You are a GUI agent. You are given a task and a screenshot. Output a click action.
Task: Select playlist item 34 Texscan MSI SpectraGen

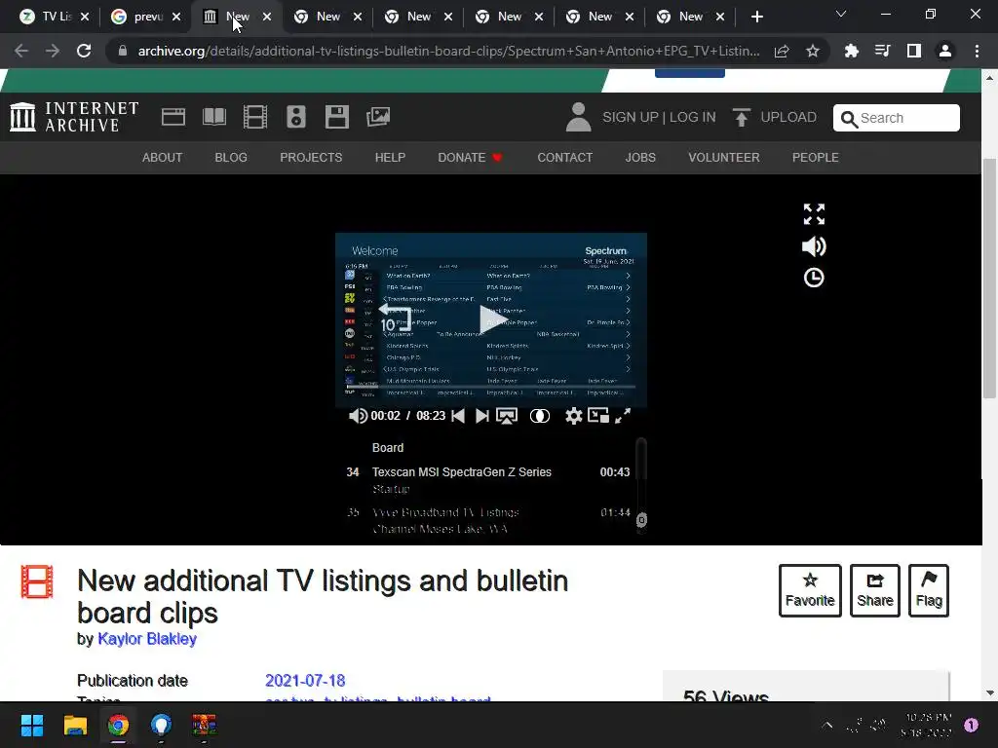pos(488,480)
